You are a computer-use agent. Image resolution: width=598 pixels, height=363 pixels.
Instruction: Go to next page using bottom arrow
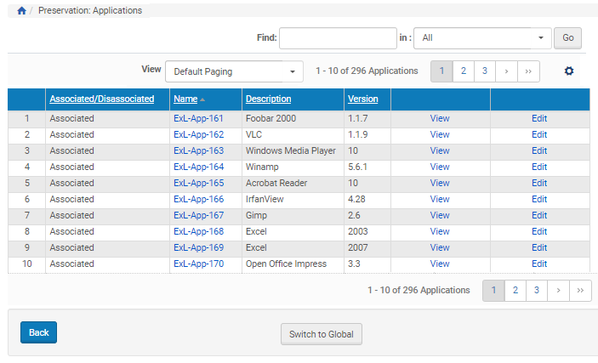tap(558, 291)
